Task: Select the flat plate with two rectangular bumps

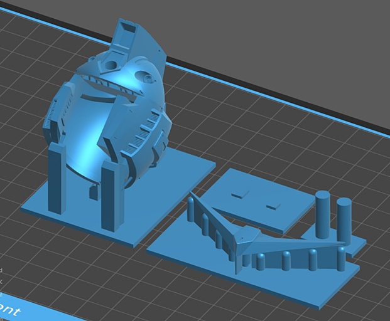Action: pos(256,201)
